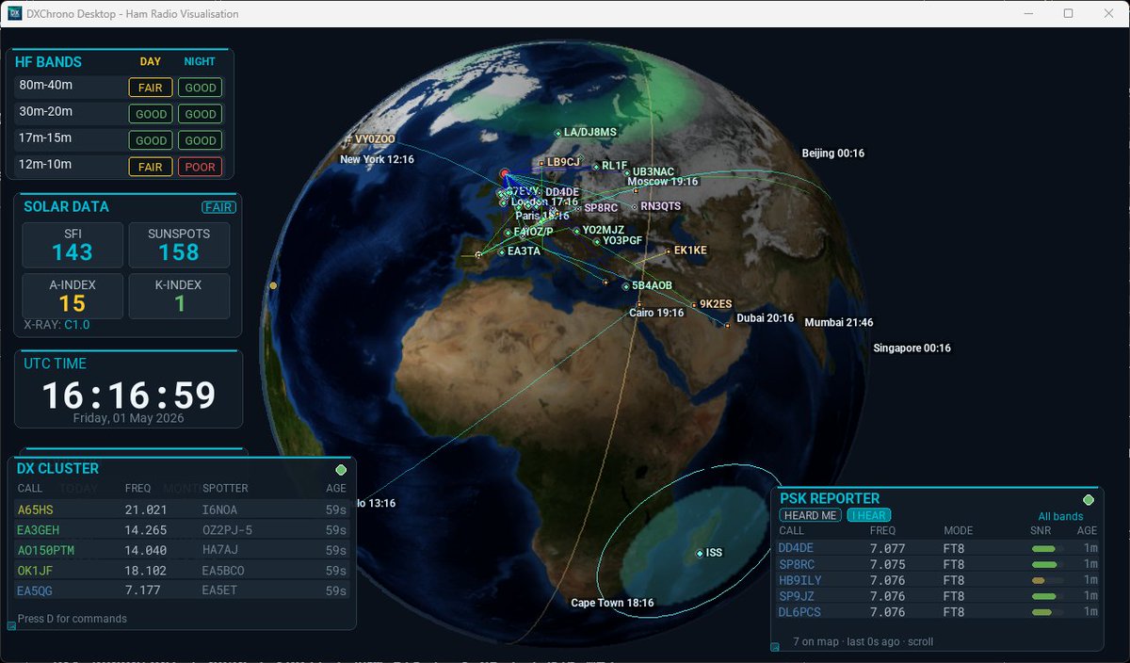Click the EA3TA station marker
Image resolution: width=1130 pixels, height=663 pixels.
pyautogui.click(x=501, y=252)
